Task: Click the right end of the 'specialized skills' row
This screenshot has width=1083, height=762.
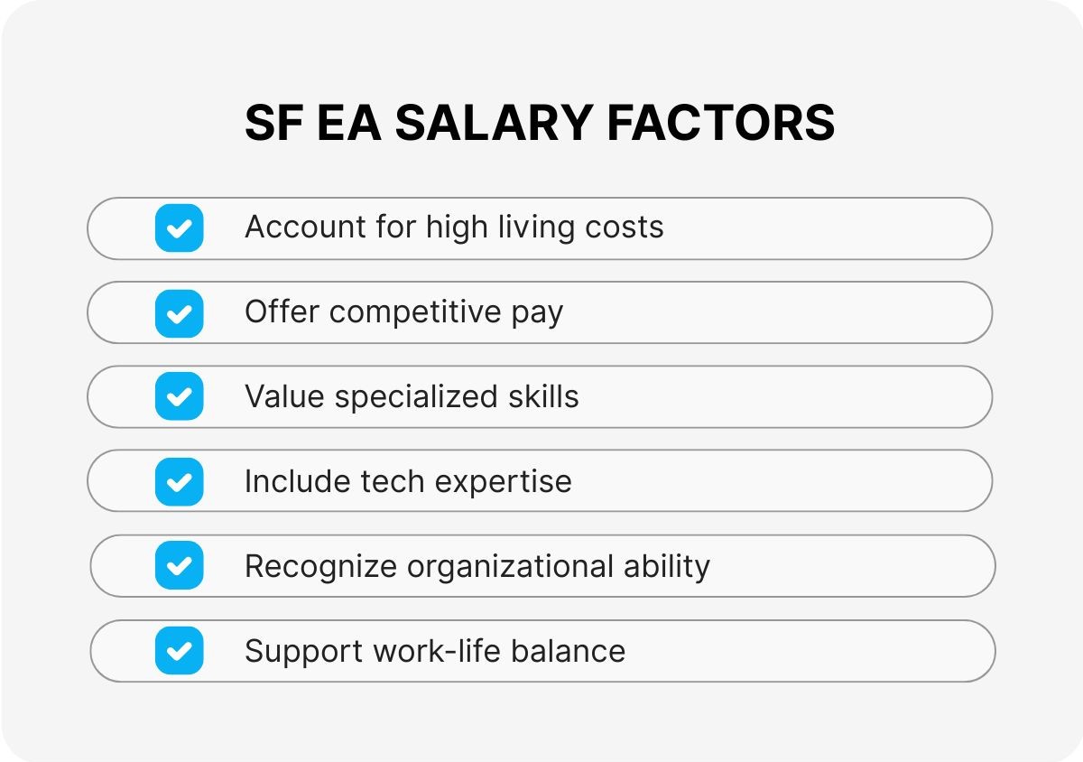Action: (x=957, y=397)
